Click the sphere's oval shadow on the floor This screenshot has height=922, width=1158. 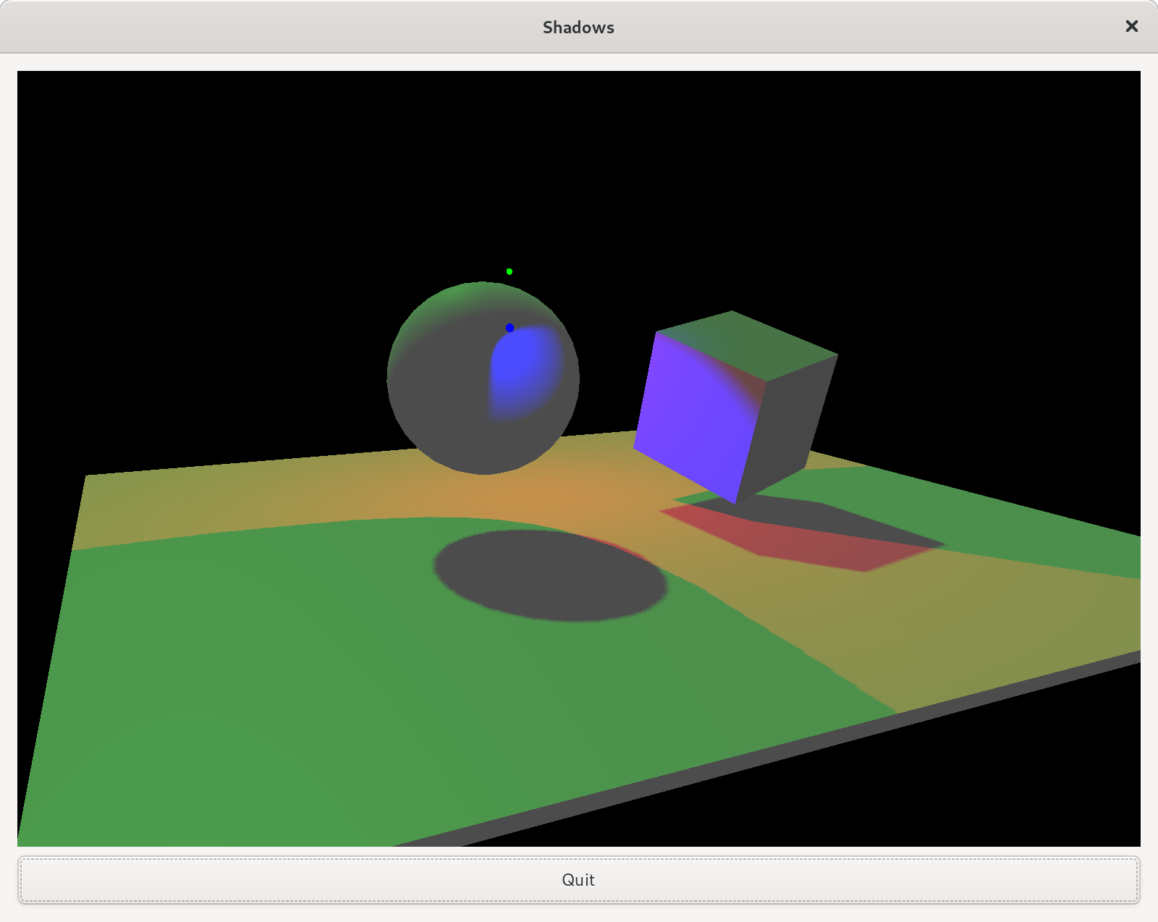click(550, 576)
